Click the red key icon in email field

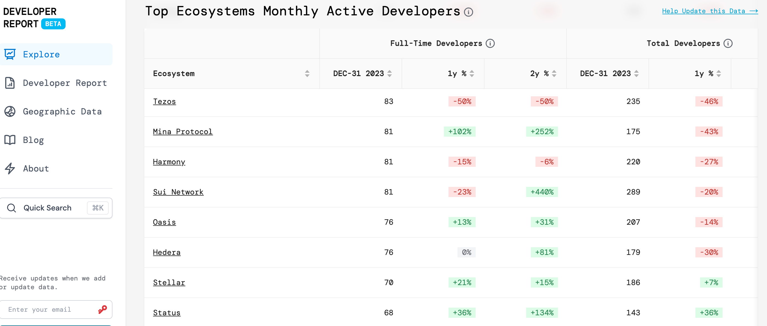(x=102, y=309)
